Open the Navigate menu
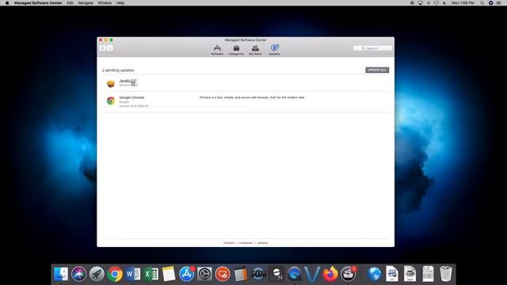This screenshot has height=285, width=507. coord(86,3)
